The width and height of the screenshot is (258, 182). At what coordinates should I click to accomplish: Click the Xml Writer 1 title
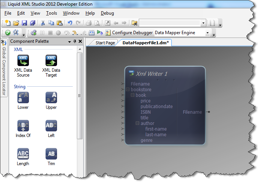tap(151, 74)
